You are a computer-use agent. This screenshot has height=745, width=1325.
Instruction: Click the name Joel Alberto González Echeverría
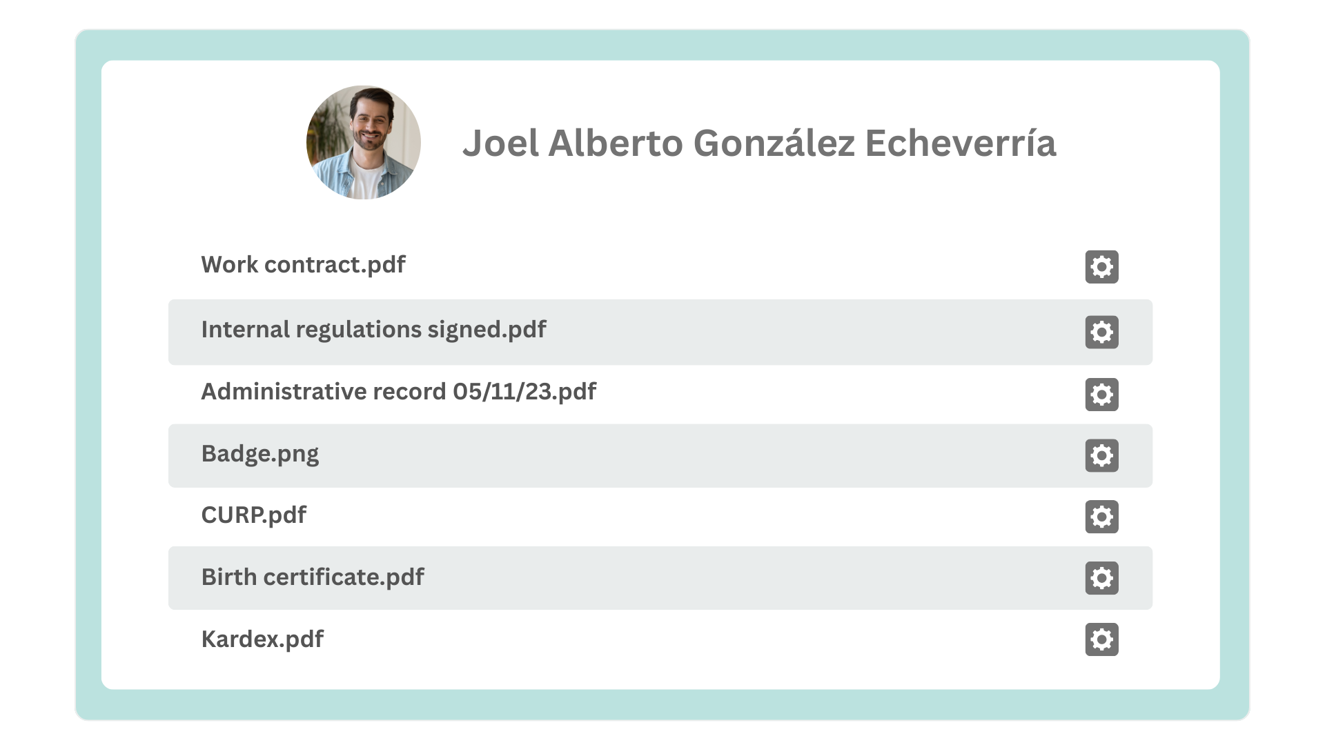point(759,143)
